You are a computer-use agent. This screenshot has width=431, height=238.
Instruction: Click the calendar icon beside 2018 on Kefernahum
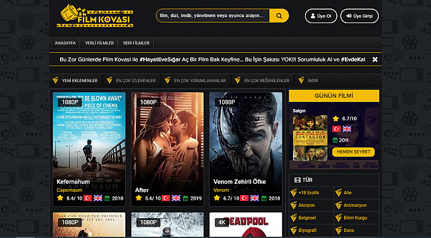[x=107, y=198]
